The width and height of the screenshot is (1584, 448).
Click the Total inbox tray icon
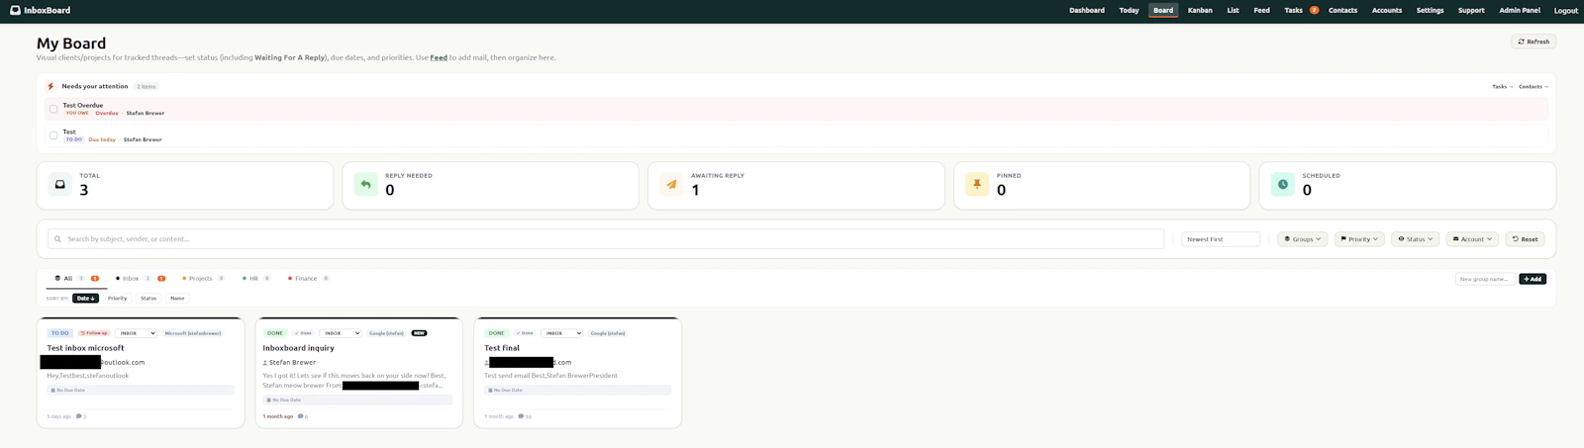[x=59, y=184]
